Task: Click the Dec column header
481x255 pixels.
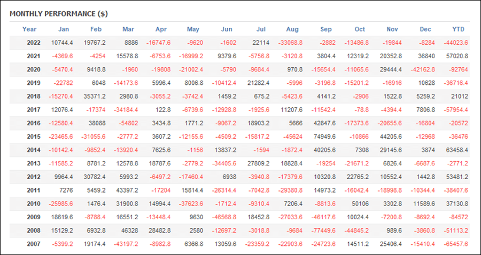Action: point(425,29)
